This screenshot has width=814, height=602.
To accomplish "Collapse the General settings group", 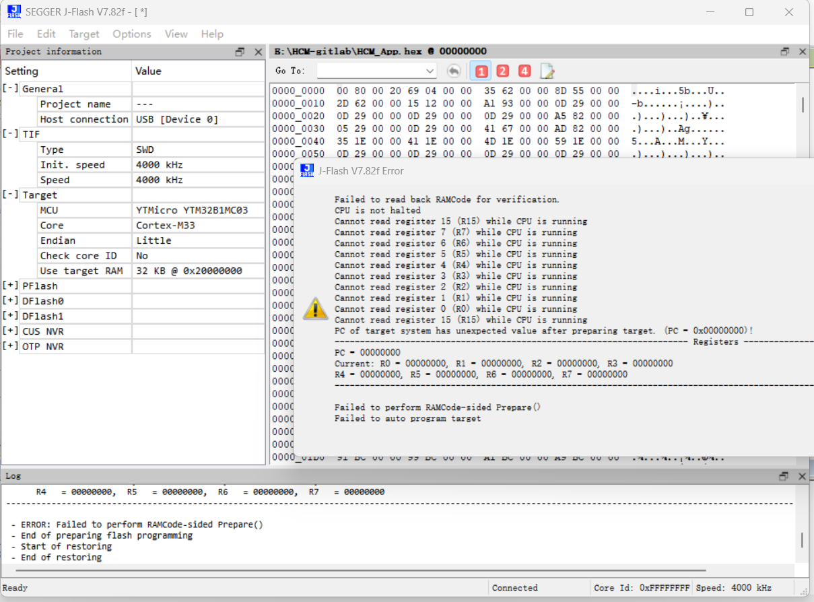I will point(10,89).
